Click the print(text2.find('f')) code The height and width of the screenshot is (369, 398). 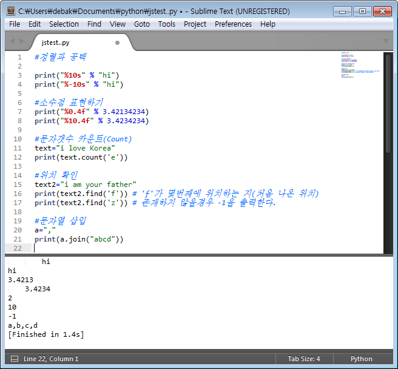81,194
